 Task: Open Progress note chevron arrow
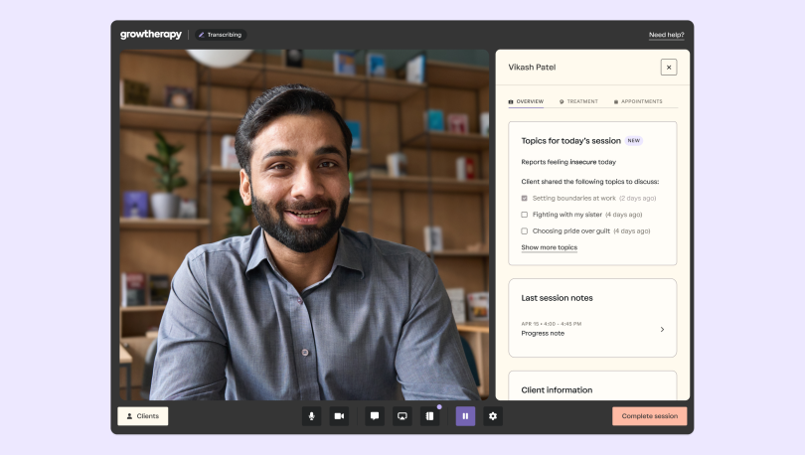click(x=662, y=329)
